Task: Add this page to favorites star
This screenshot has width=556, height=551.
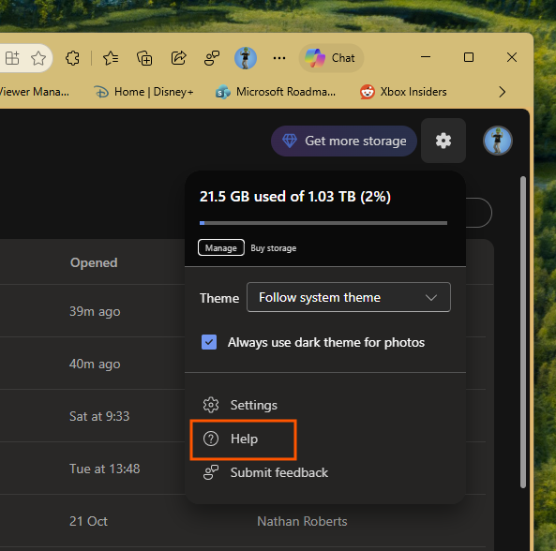Action: pyautogui.click(x=38, y=58)
